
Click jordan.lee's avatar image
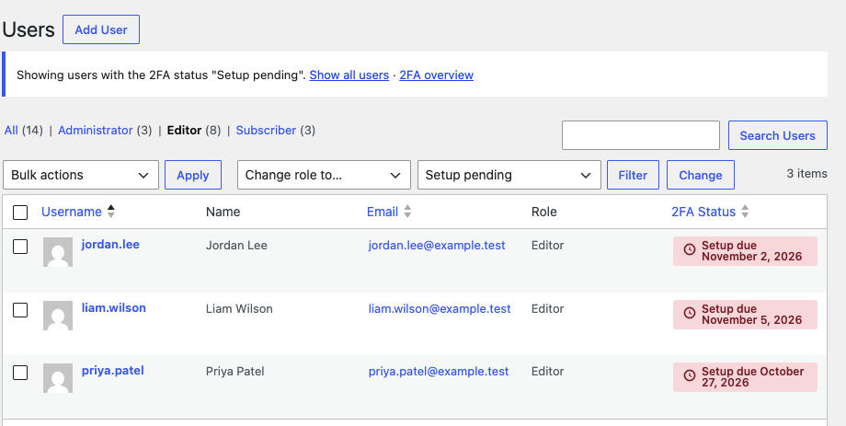click(58, 252)
